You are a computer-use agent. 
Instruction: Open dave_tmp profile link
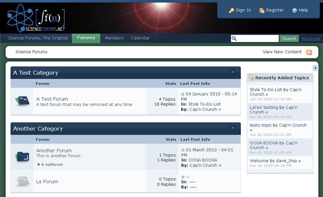286,161
